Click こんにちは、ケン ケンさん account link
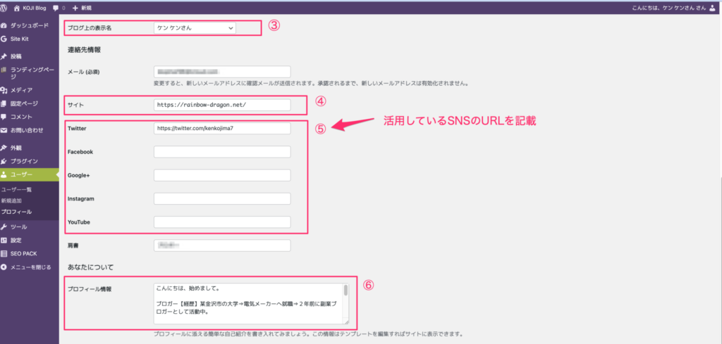Screen dimensions: 722x344 click(x=669, y=8)
